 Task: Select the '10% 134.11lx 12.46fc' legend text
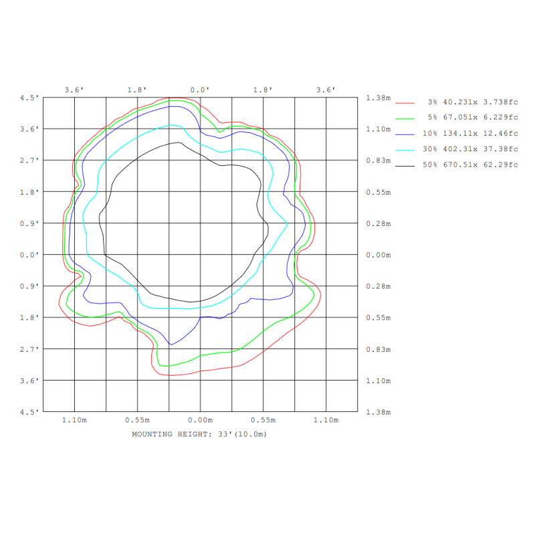(x=470, y=133)
